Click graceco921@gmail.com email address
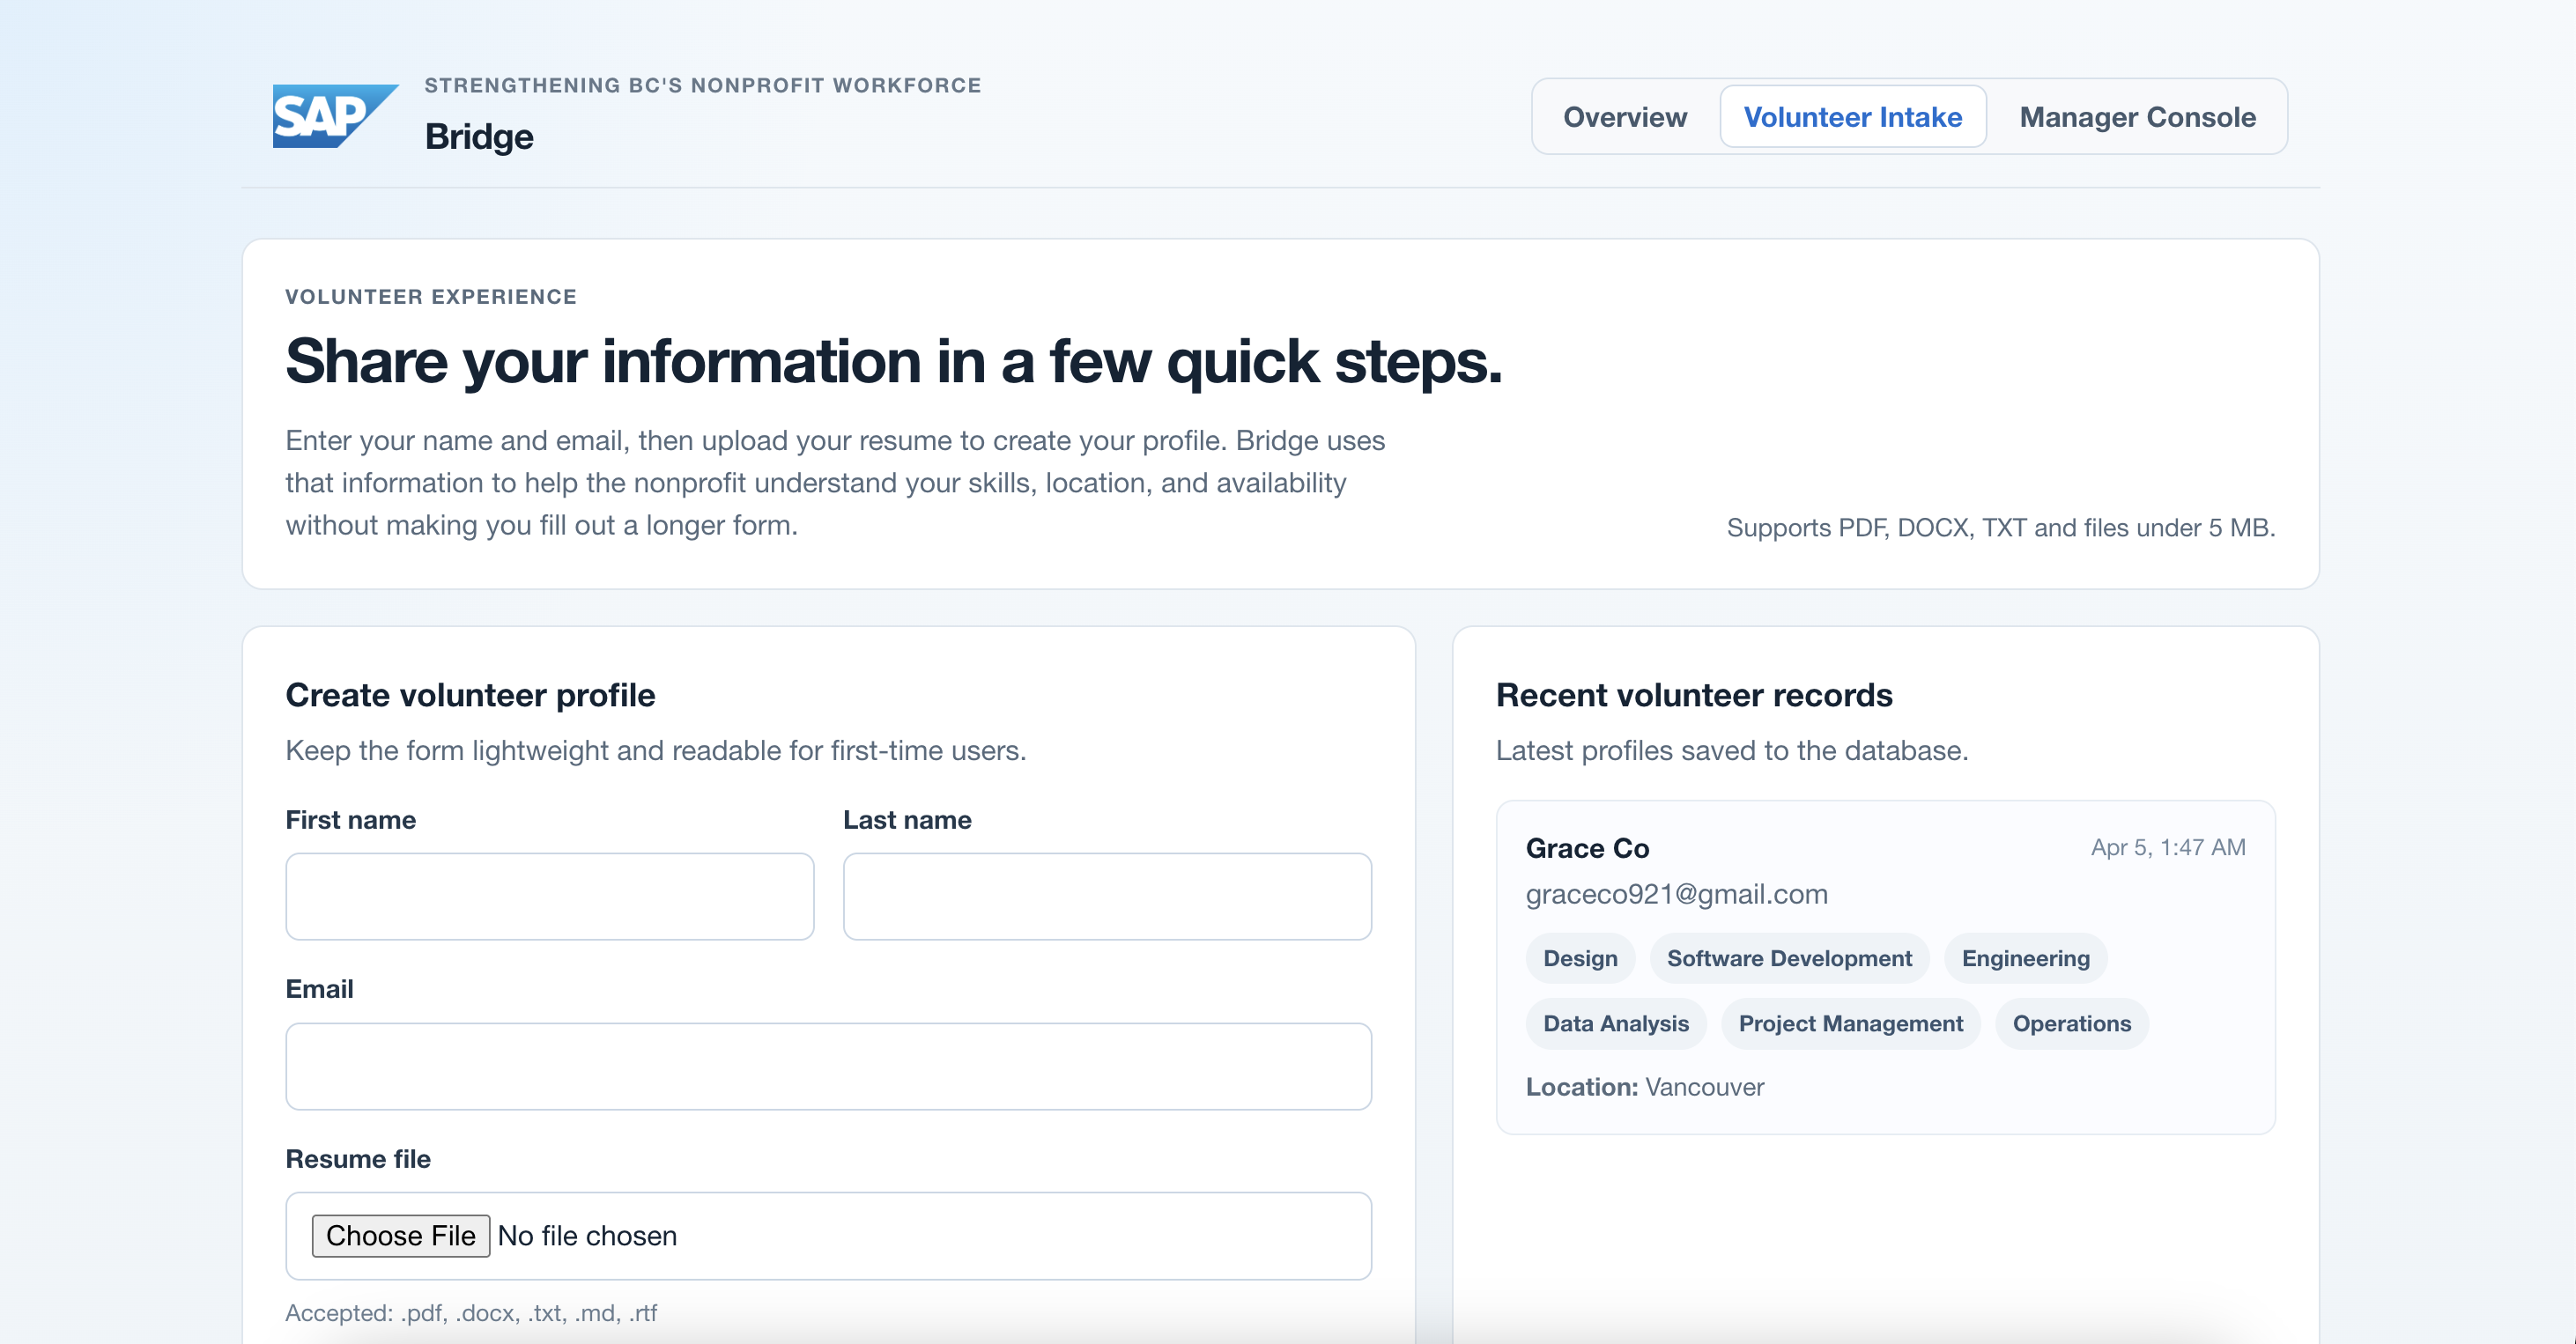 [1676, 894]
